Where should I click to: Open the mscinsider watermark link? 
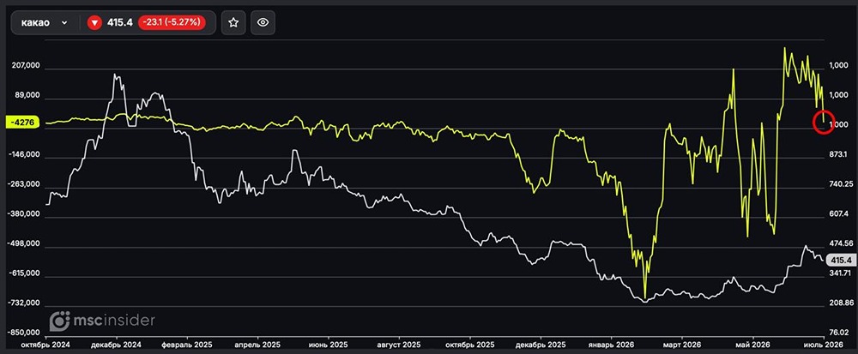(x=102, y=321)
